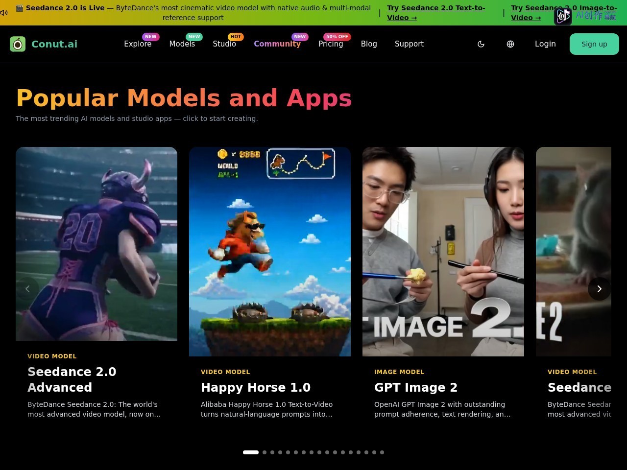Go to next carousel slide with right arrow

(x=599, y=289)
